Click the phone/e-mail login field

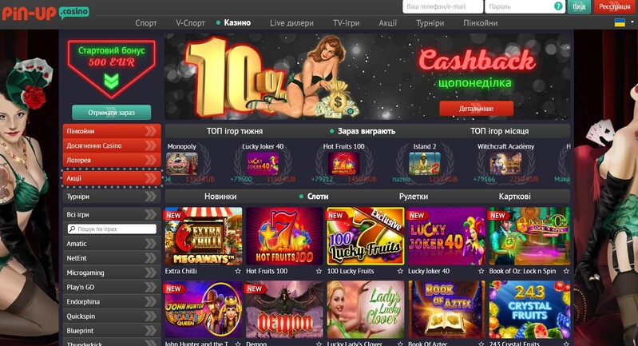click(x=442, y=6)
